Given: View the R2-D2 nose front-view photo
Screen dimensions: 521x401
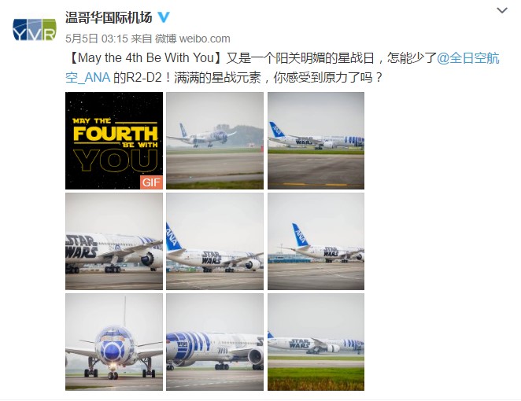Looking at the screenshot, I should click(x=114, y=342).
